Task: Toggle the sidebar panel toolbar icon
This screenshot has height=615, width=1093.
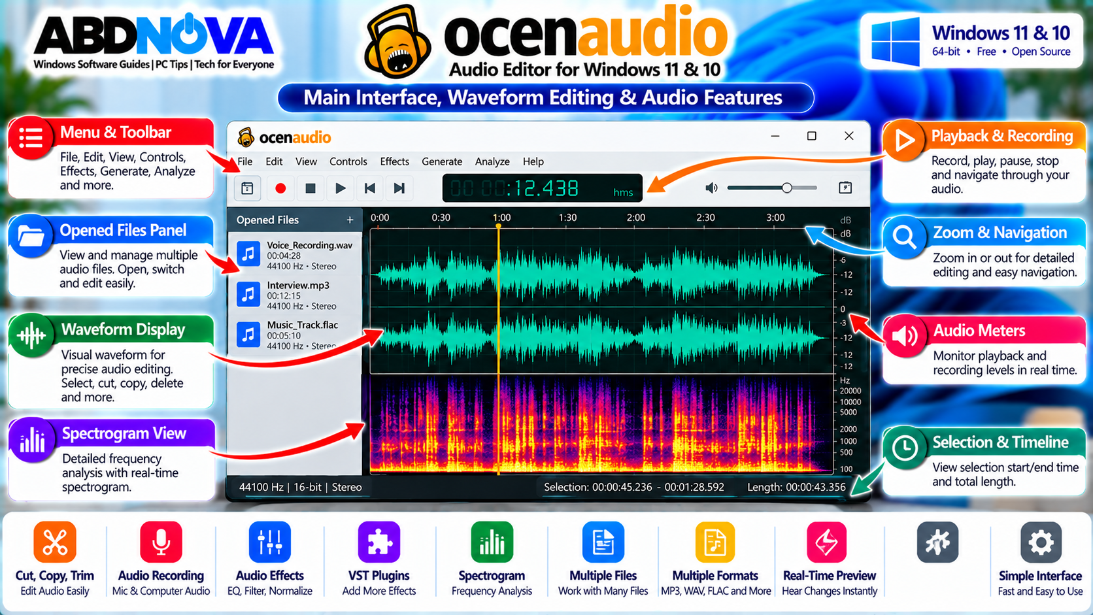Action: click(248, 188)
